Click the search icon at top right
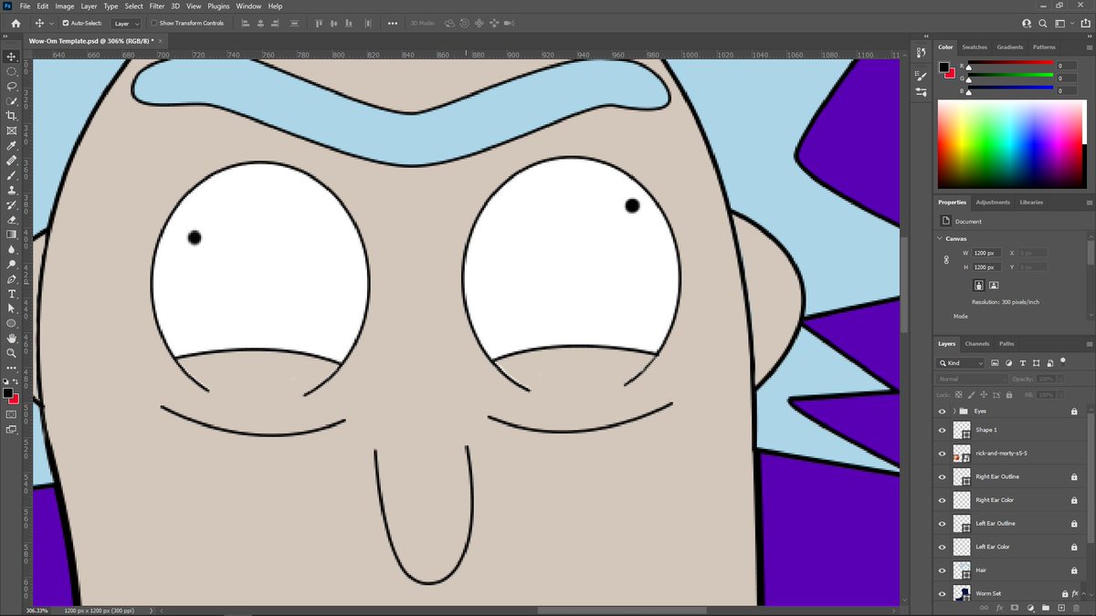The image size is (1096, 616). point(1041,23)
